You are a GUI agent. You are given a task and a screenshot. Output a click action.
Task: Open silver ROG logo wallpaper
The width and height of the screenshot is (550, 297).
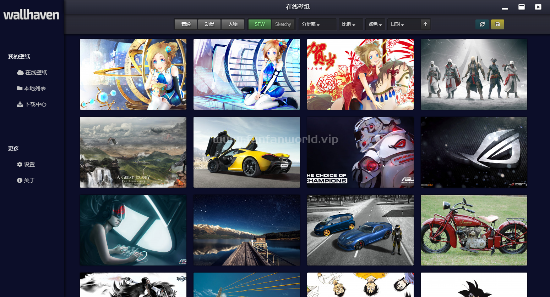(474, 152)
